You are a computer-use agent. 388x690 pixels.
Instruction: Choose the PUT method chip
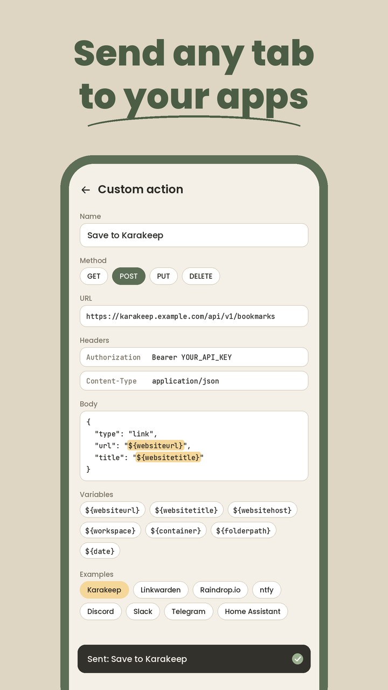coord(163,276)
